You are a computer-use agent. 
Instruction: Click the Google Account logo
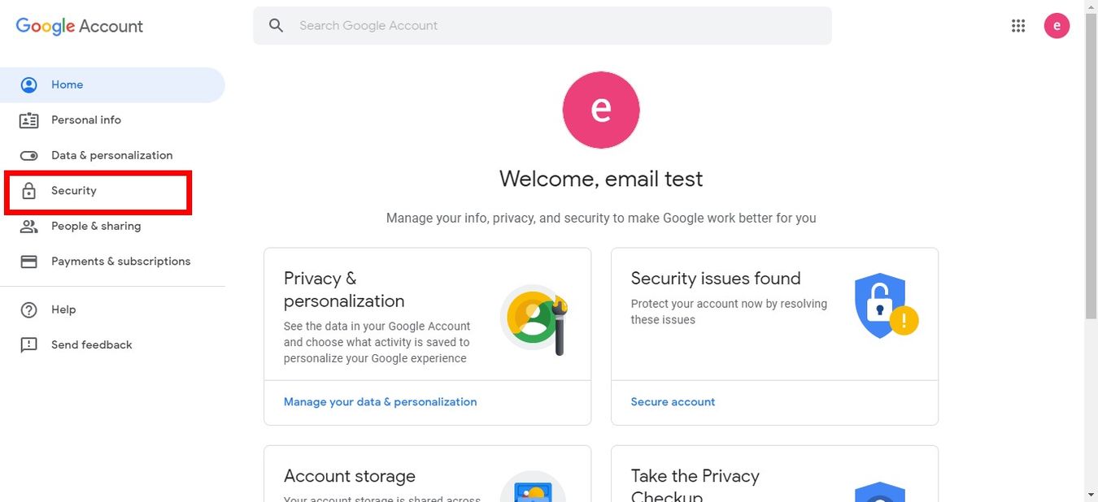pos(80,26)
